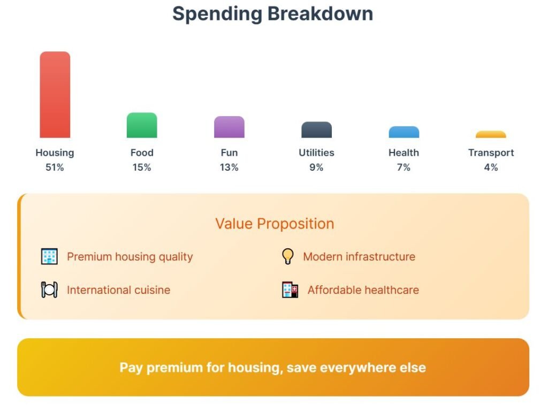Click the fork and plate cuisine icon
Screen dimensions: 548x419
tap(49, 290)
